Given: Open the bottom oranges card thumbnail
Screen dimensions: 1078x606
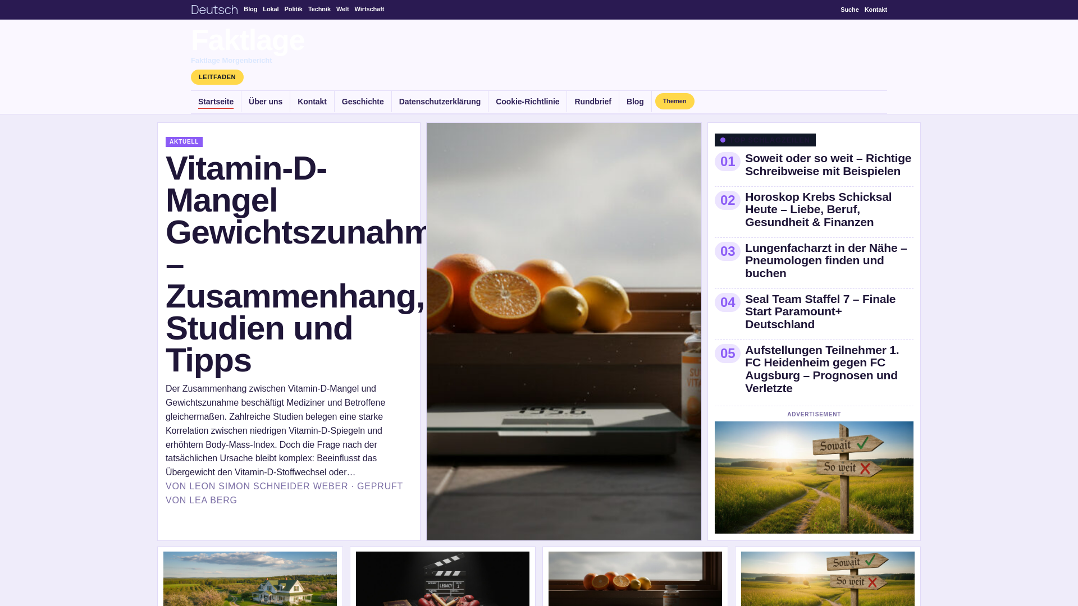Looking at the screenshot, I should pyautogui.click(x=635, y=579).
